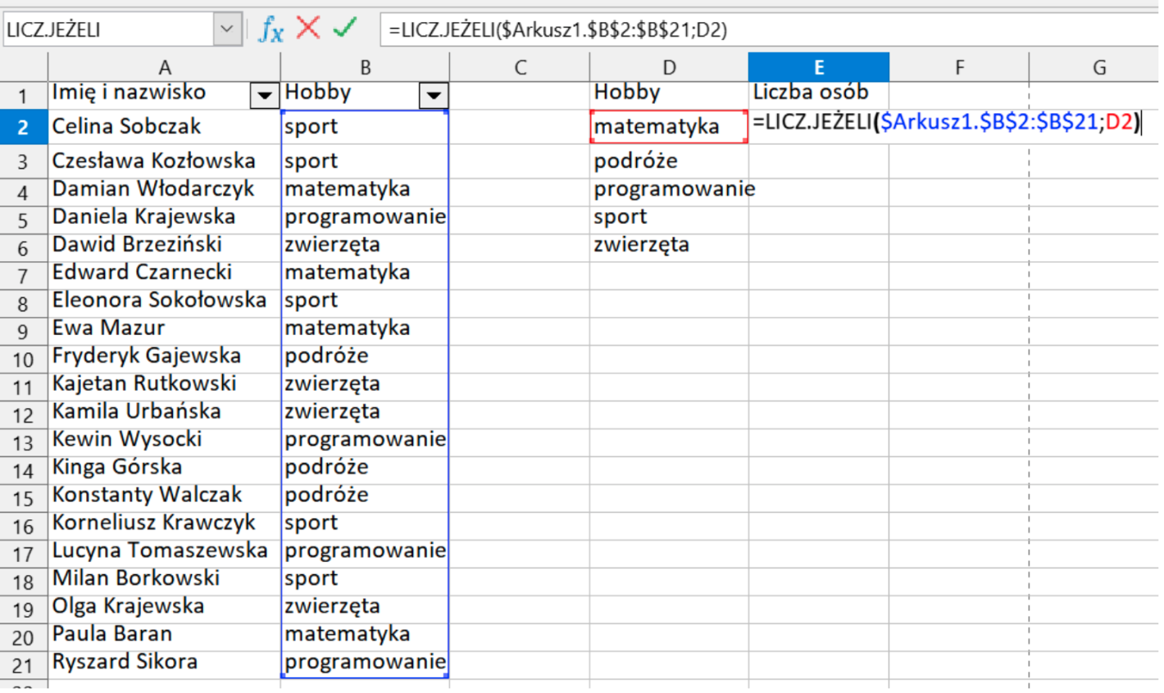Open the Hobby column filter dropdown
Viewport: 1164px width, 693px height.
click(x=433, y=96)
